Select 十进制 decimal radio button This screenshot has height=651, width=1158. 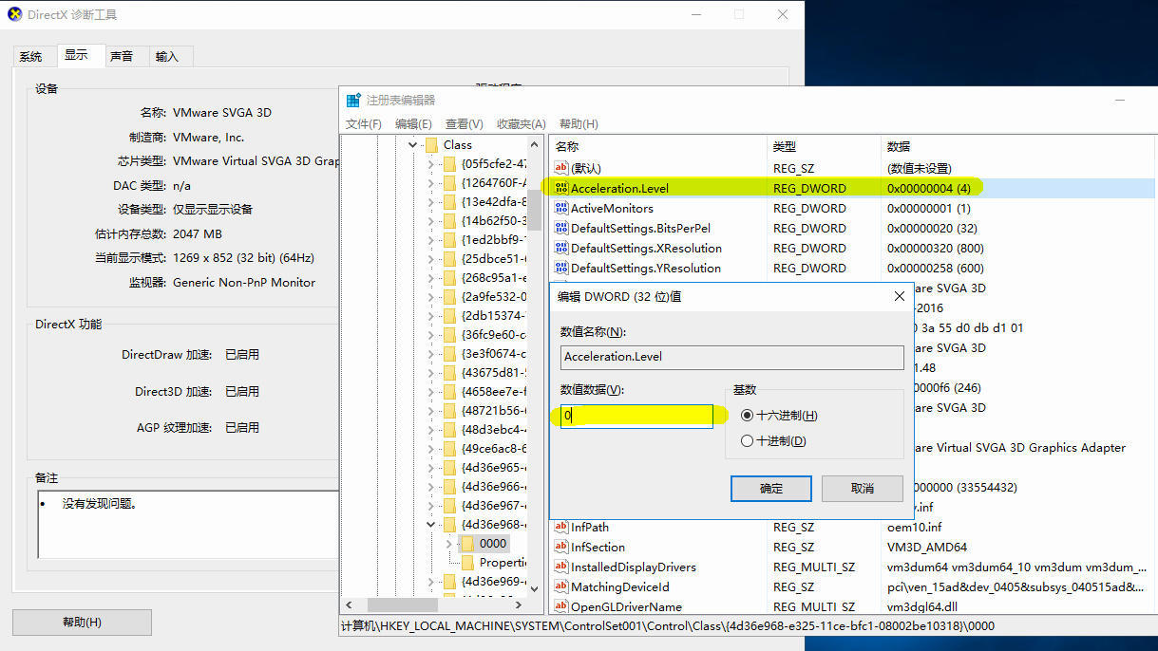coord(747,440)
